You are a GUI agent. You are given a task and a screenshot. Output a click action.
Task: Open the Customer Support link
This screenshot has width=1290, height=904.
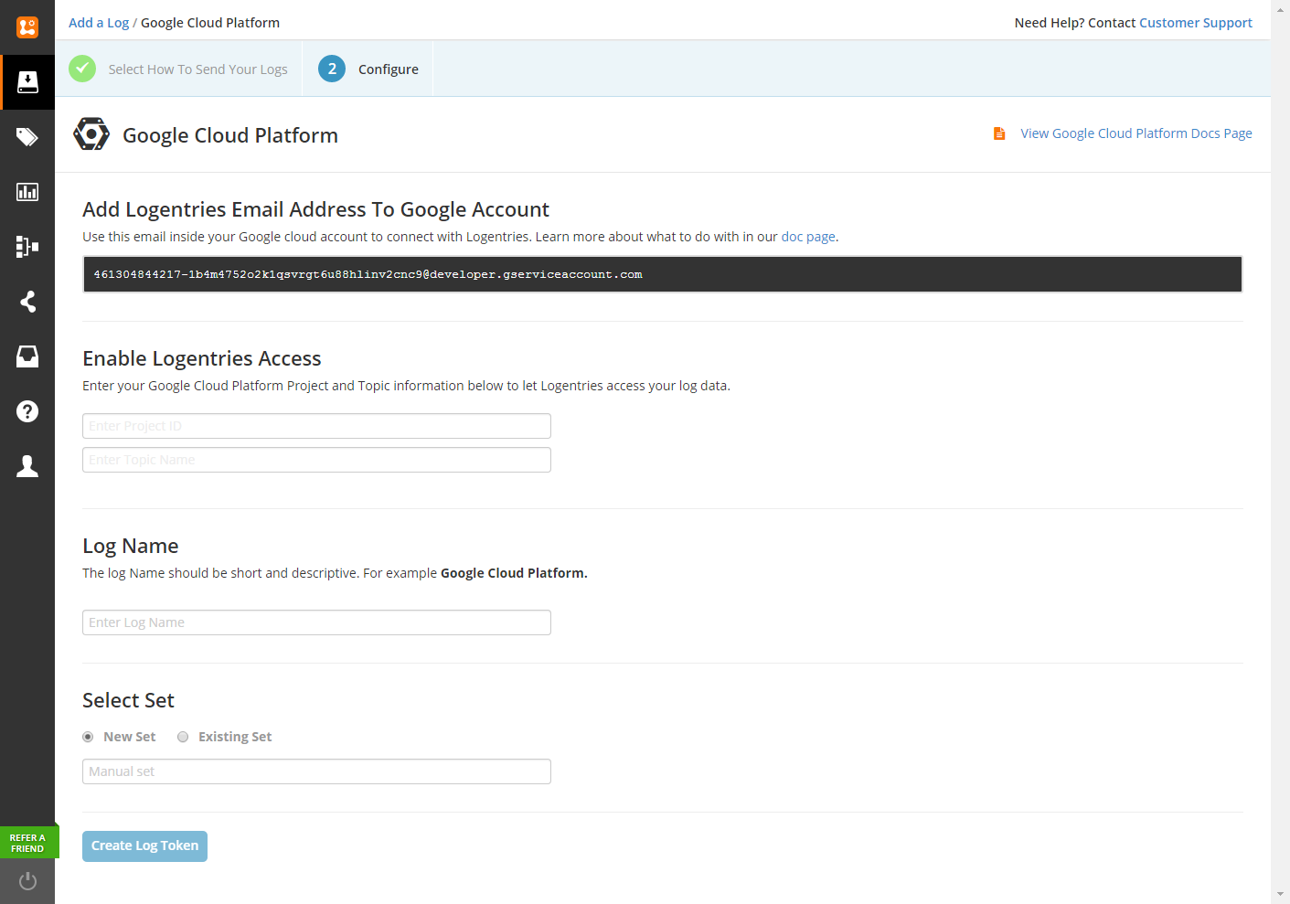[x=1195, y=23]
